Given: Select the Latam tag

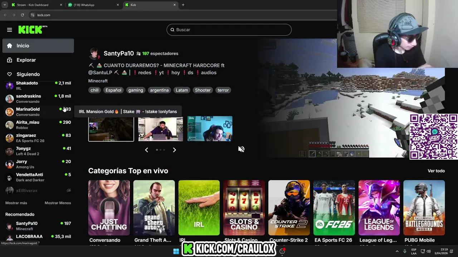Looking at the screenshot, I should pyautogui.click(x=182, y=90).
